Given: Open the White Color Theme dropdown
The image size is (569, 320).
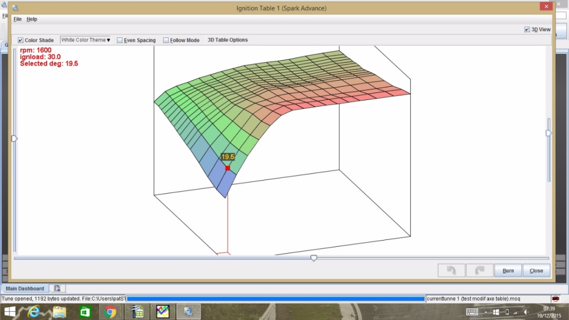Looking at the screenshot, I should point(85,40).
